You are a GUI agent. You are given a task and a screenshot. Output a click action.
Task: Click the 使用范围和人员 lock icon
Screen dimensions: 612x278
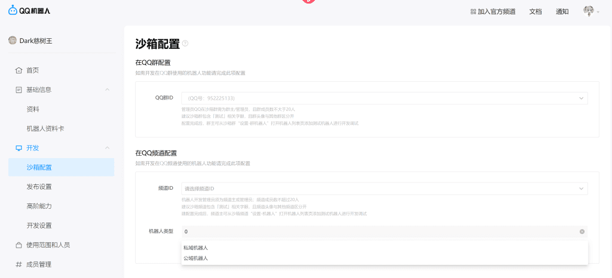coord(19,245)
